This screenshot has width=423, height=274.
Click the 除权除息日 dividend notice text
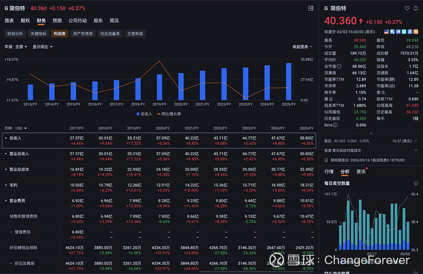tap(367, 160)
